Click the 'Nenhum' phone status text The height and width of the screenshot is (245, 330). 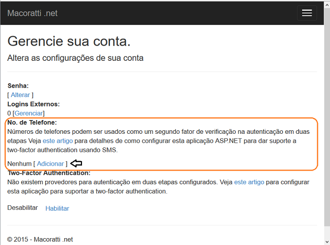point(19,164)
